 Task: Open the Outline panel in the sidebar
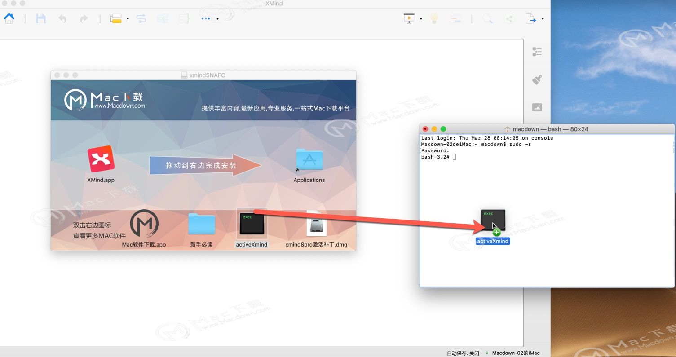(x=537, y=52)
